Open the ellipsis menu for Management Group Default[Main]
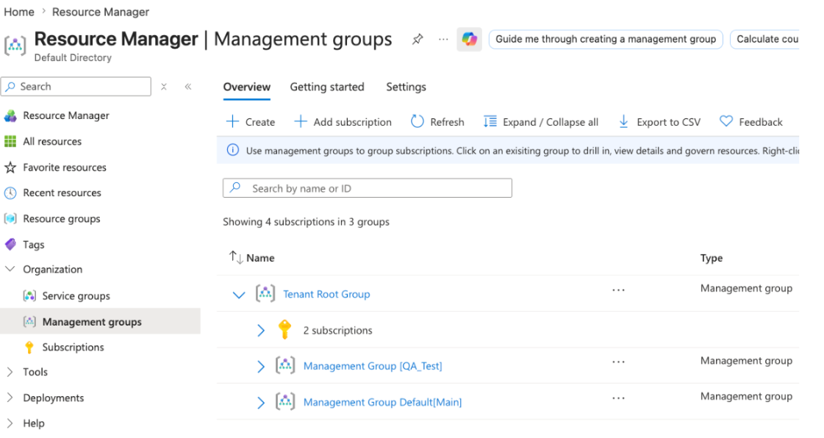 click(x=618, y=398)
